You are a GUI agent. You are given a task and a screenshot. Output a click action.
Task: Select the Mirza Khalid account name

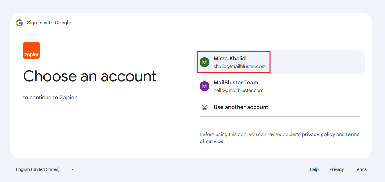tap(230, 59)
